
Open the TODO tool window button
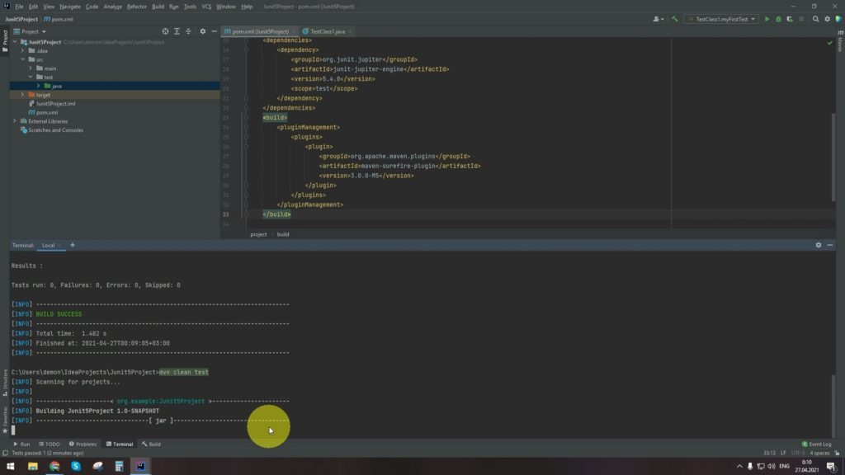click(x=50, y=444)
